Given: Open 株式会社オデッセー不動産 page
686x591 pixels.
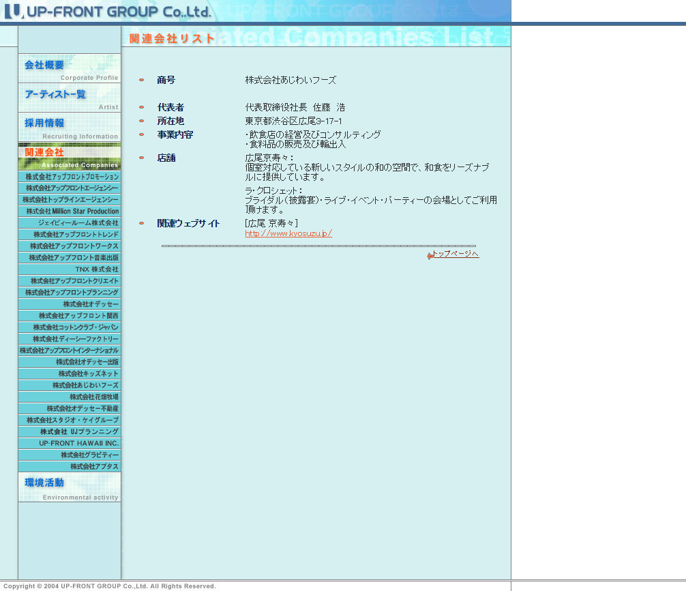Looking at the screenshot, I should 70,409.
